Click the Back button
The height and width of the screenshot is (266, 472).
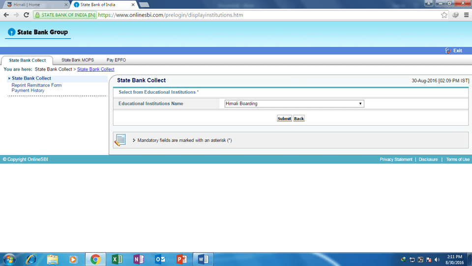pyautogui.click(x=299, y=118)
